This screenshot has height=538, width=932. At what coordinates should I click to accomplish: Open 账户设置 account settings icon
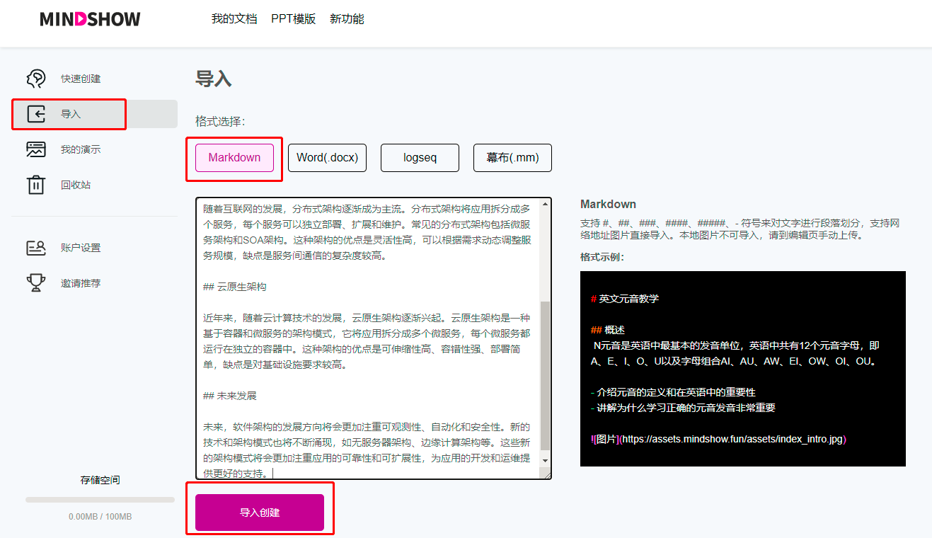[36, 248]
